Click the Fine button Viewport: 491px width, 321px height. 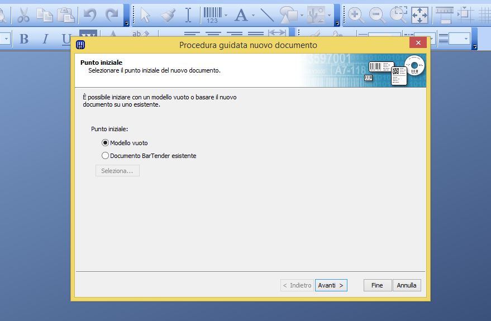coord(378,285)
